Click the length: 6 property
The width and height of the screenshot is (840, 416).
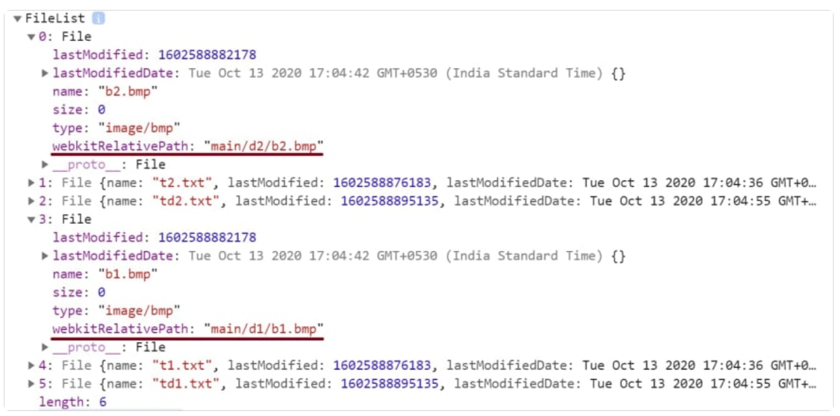73,402
